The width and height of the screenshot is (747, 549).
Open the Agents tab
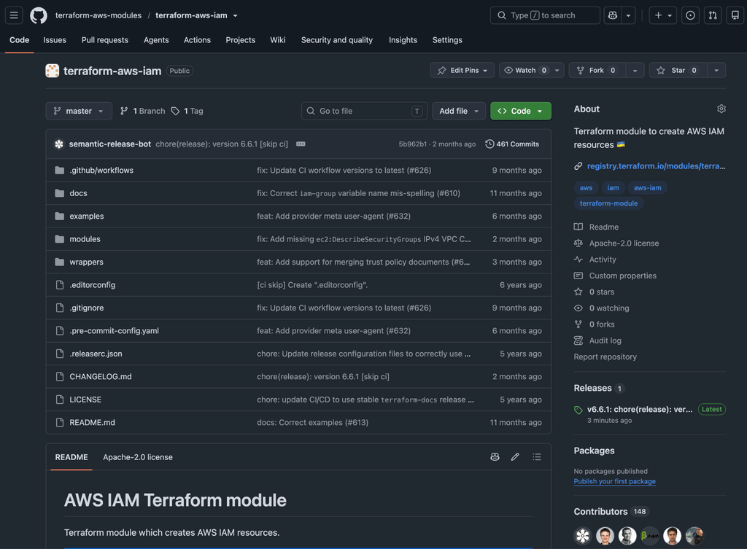[156, 40]
